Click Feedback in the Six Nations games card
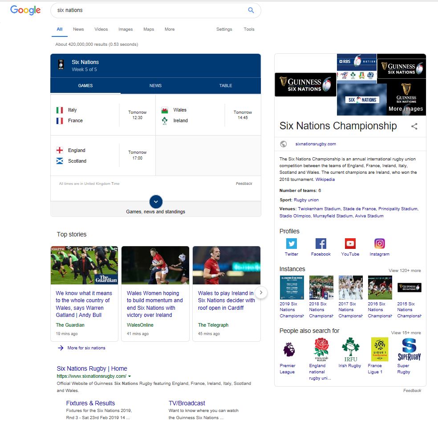 (244, 184)
